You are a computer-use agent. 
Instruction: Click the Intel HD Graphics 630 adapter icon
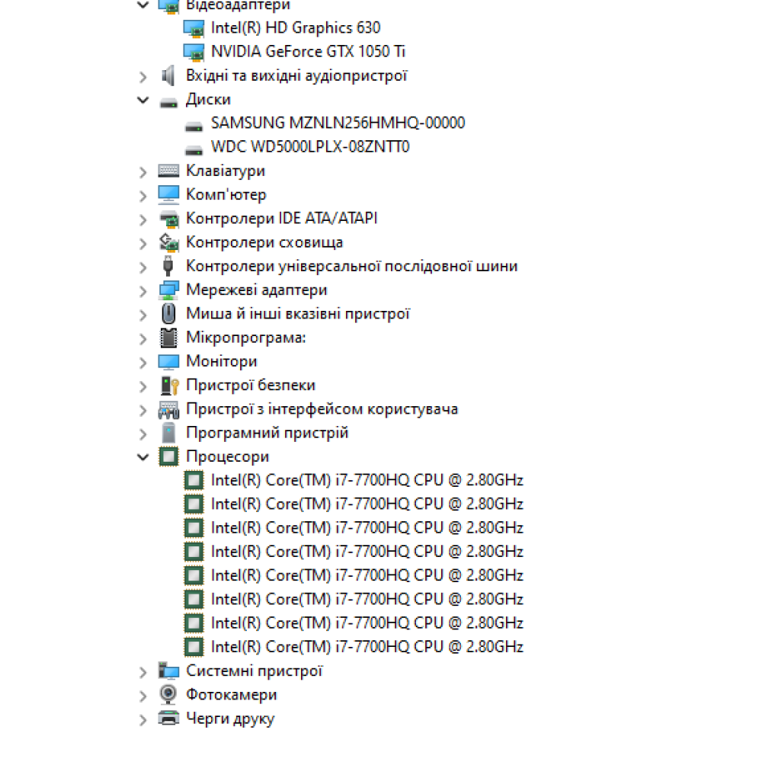[x=194, y=28]
